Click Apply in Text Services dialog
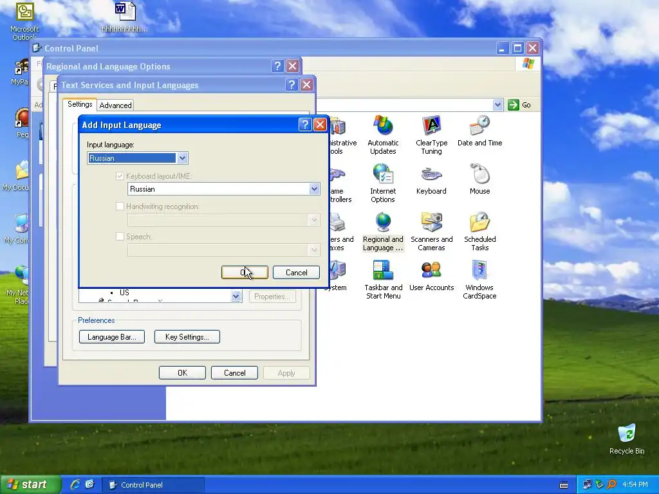The image size is (659, 494). pos(286,372)
